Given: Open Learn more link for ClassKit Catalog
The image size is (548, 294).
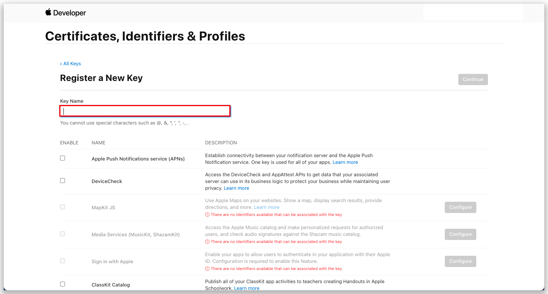Looking at the screenshot, I should (x=247, y=288).
